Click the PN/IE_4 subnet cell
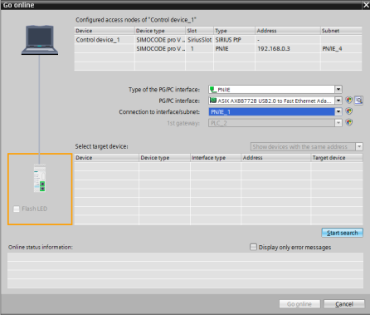This screenshot has height=315, width=370. [x=341, y=48]
